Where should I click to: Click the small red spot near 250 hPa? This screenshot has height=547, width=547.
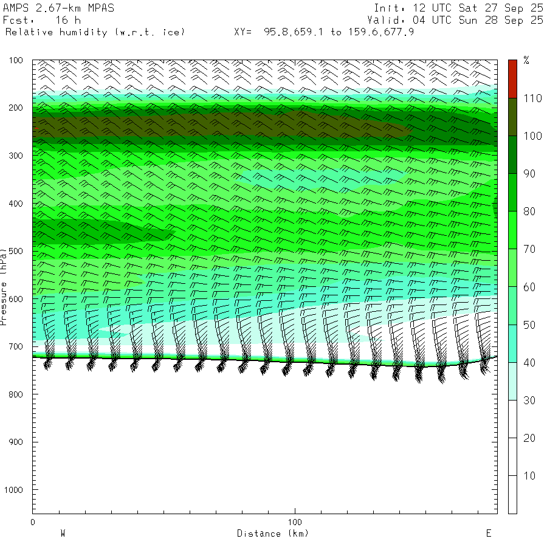click(36, 128)
